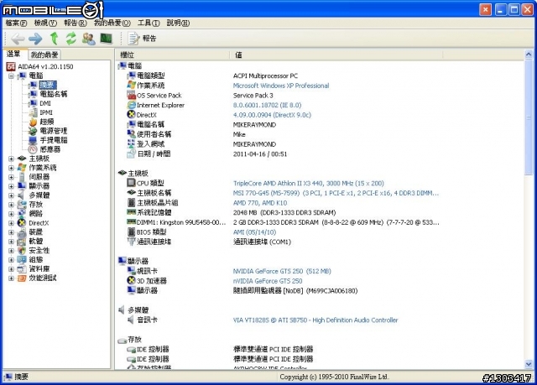Open the 我的最愛(O) menu
This screenshot has width=537, height=385.
(x=112, y=23)
